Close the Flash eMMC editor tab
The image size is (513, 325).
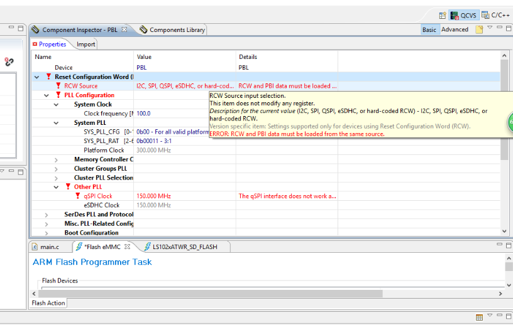pos(127,247)
